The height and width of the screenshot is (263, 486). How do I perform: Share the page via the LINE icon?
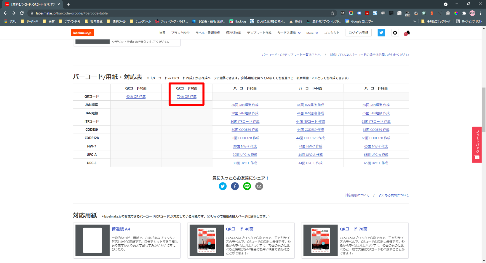coord(247,186)
